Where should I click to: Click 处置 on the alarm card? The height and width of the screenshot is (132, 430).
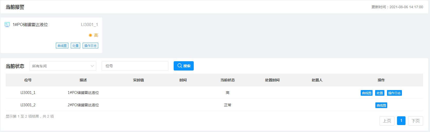click(75, 46)
